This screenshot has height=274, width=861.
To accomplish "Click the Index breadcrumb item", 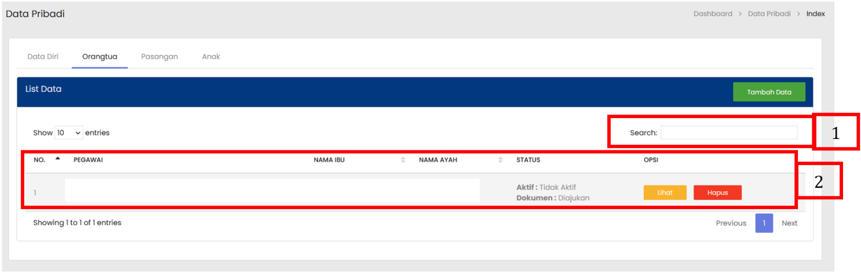I will (815, 14).
